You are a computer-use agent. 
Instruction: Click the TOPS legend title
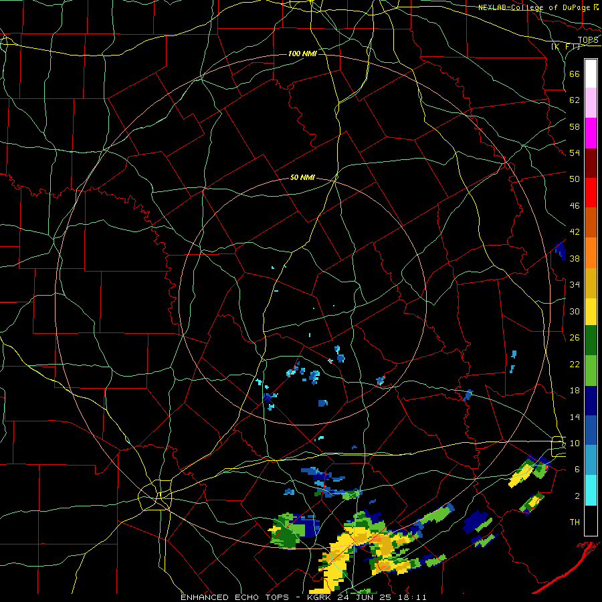[x=588, y=40]
